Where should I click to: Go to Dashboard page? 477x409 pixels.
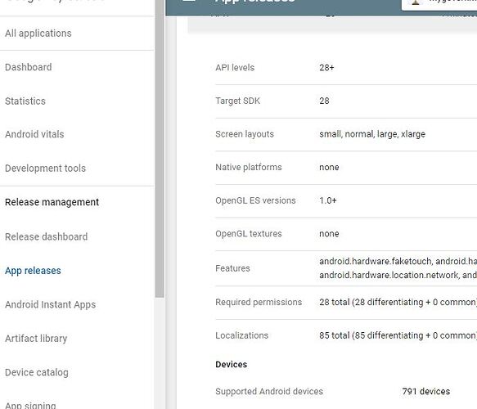29,67
